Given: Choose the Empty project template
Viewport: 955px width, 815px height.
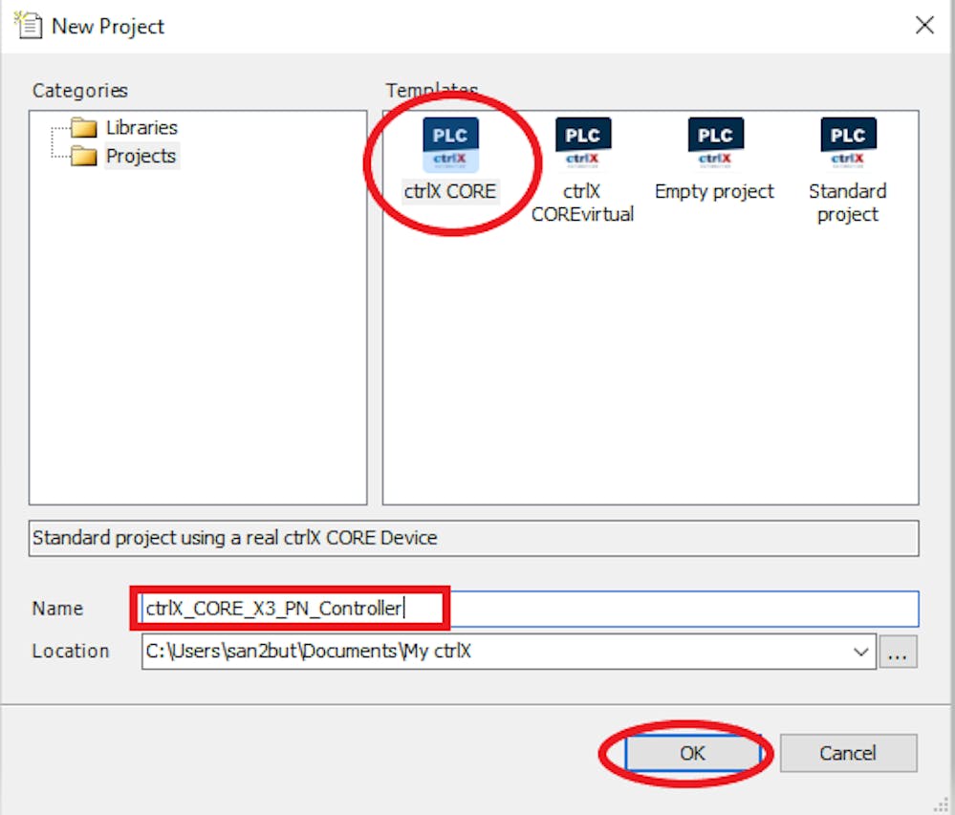Looking at the screenshot, I should pos(714,160).
